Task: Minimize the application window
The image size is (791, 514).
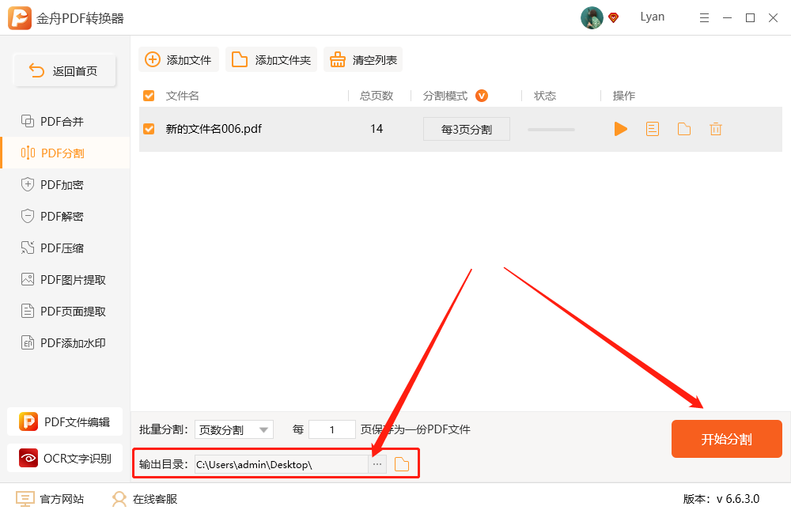Action: coord(727,18)
